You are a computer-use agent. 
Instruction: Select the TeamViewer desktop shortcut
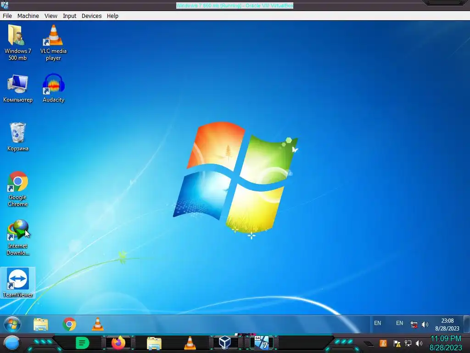[18, 283]
